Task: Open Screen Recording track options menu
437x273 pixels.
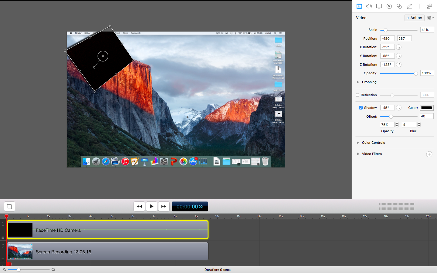Action: (3, 259)
